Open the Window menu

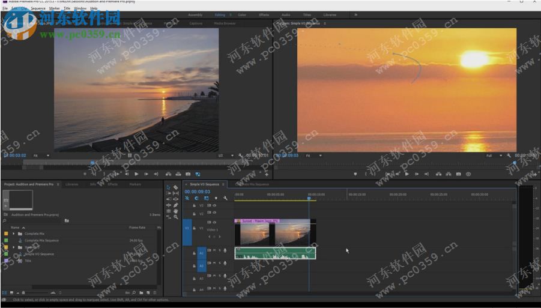(x=80, y=8)
